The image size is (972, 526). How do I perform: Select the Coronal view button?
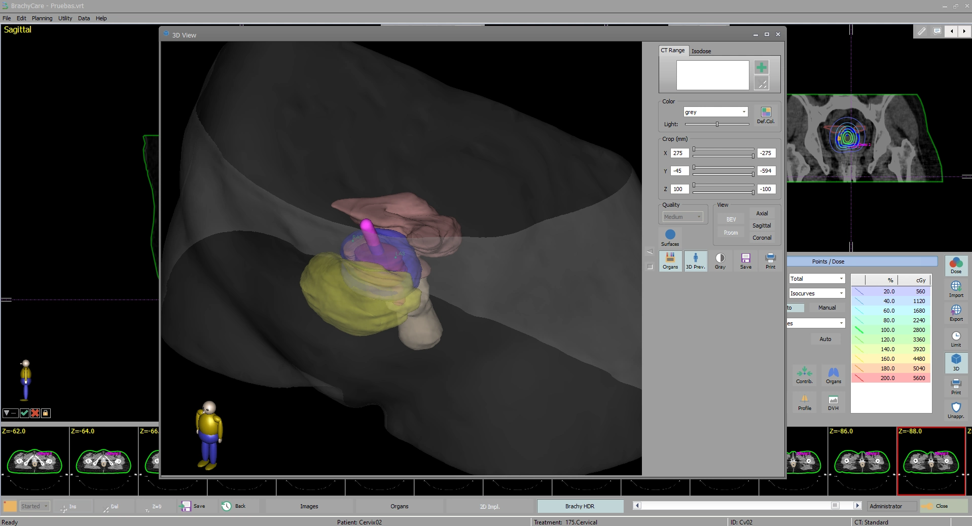point(762,238)
